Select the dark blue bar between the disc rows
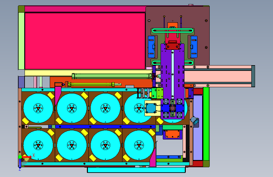This screenshot has width=273, height=177. click(x=105, y=127)
